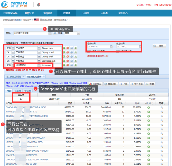Add the 66.635% row exporter to comparison
172x166 pixels.
coord(148,108)
